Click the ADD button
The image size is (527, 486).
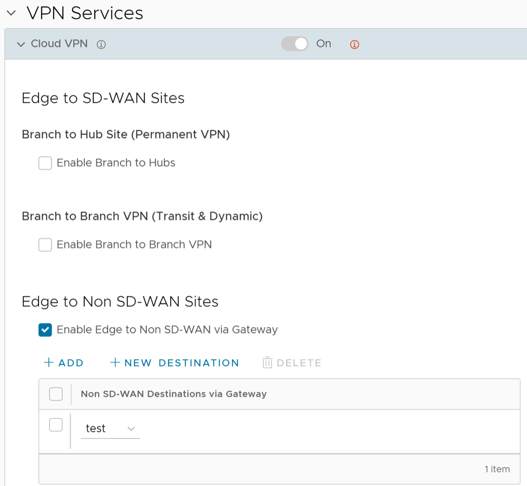pyautogui.click(x=63, y=363)
